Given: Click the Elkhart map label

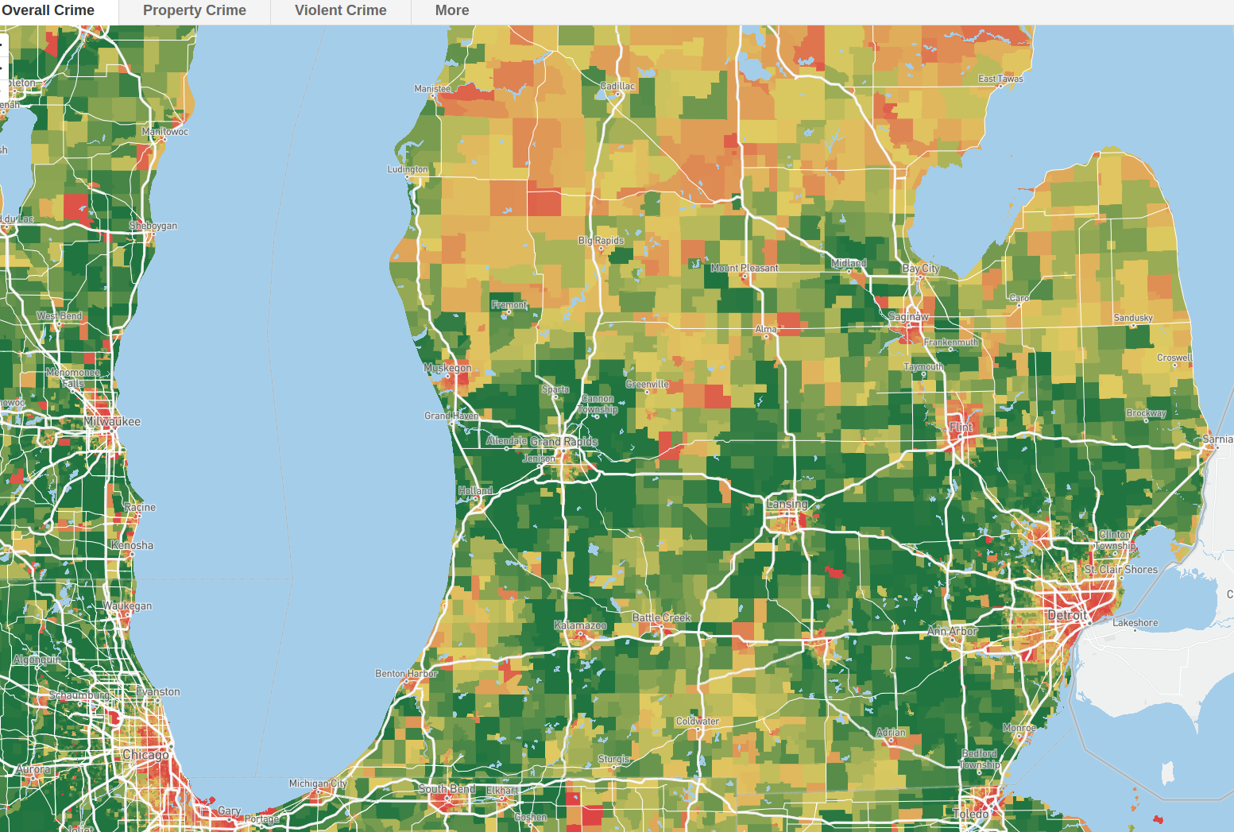Looking at the screenshot, I should (x=502, y=791).
